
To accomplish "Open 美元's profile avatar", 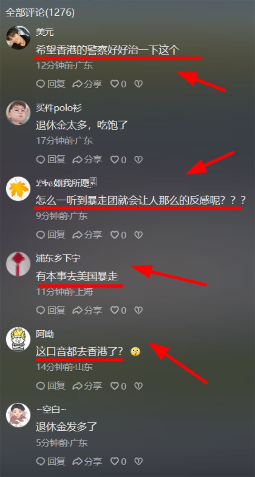I will (x=18, y=38).
